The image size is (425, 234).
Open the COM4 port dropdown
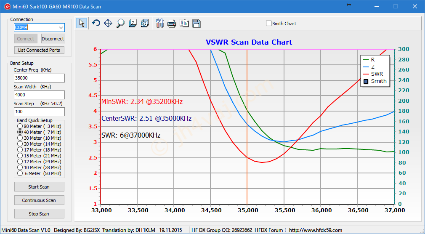tap(61, 28)
